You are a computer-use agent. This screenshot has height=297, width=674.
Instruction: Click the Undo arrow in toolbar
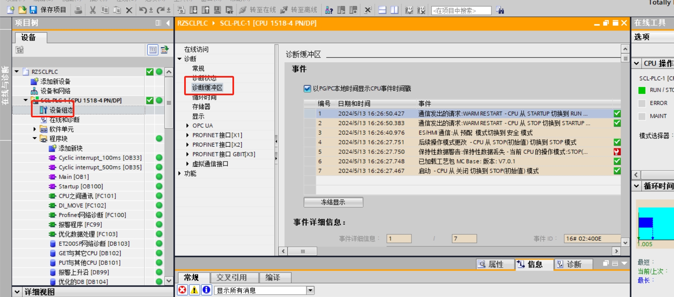(143, 10)
